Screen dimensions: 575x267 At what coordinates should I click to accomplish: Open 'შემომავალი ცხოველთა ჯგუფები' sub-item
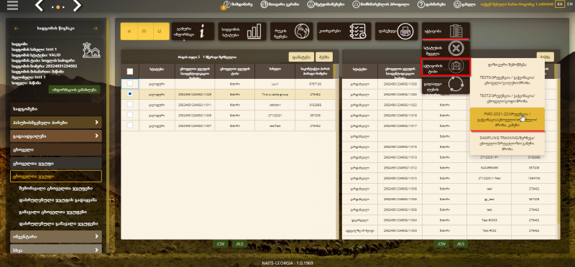56,189
